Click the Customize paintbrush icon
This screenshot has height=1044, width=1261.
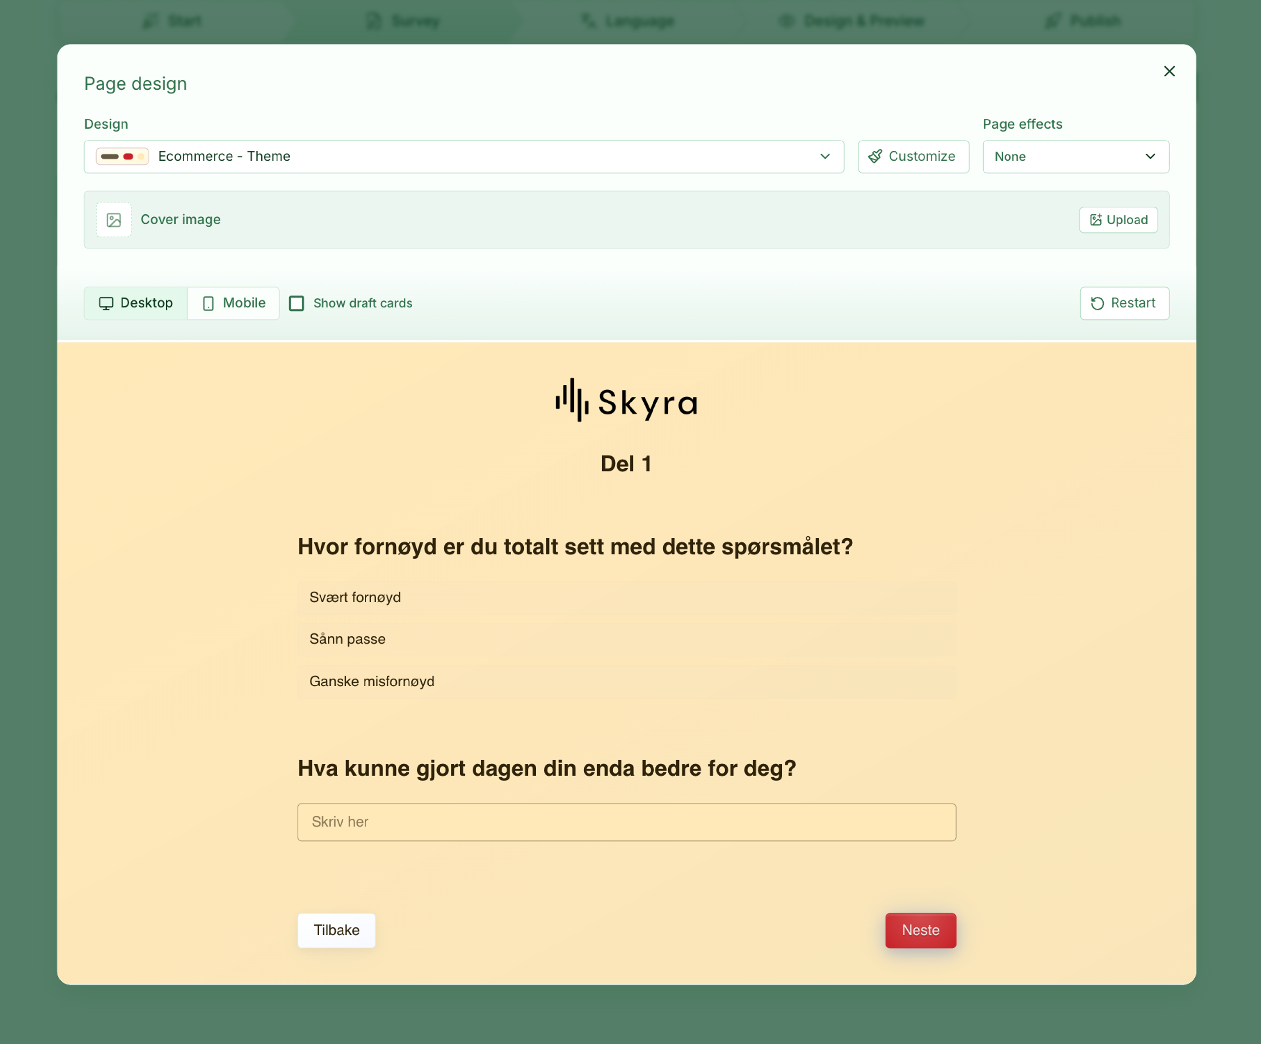pos(875,157)
